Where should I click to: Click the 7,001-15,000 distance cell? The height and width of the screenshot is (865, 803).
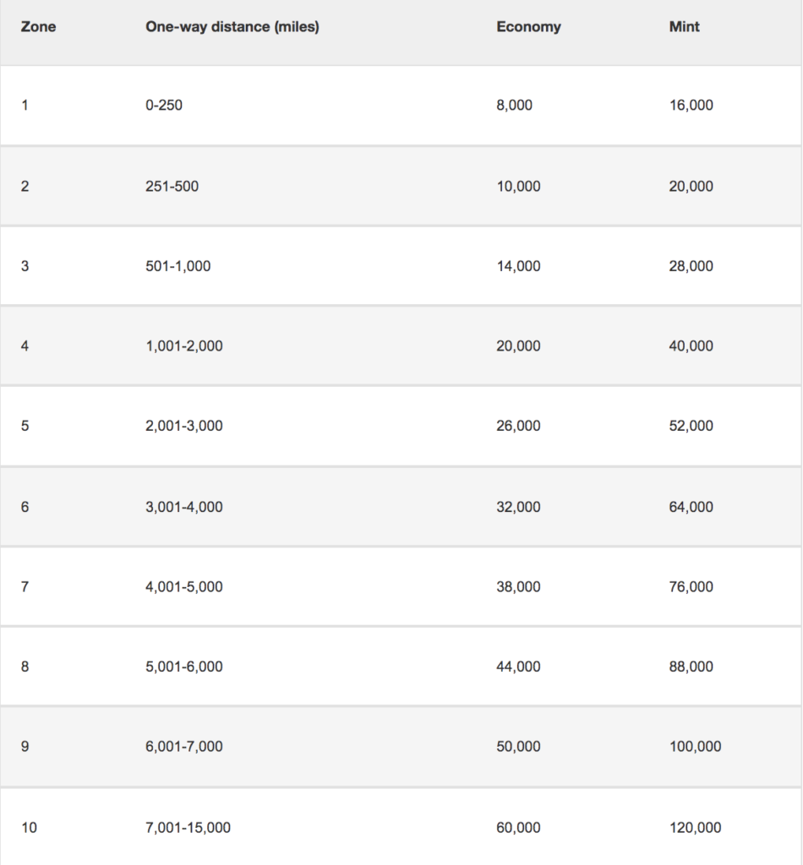pos(188,828)
